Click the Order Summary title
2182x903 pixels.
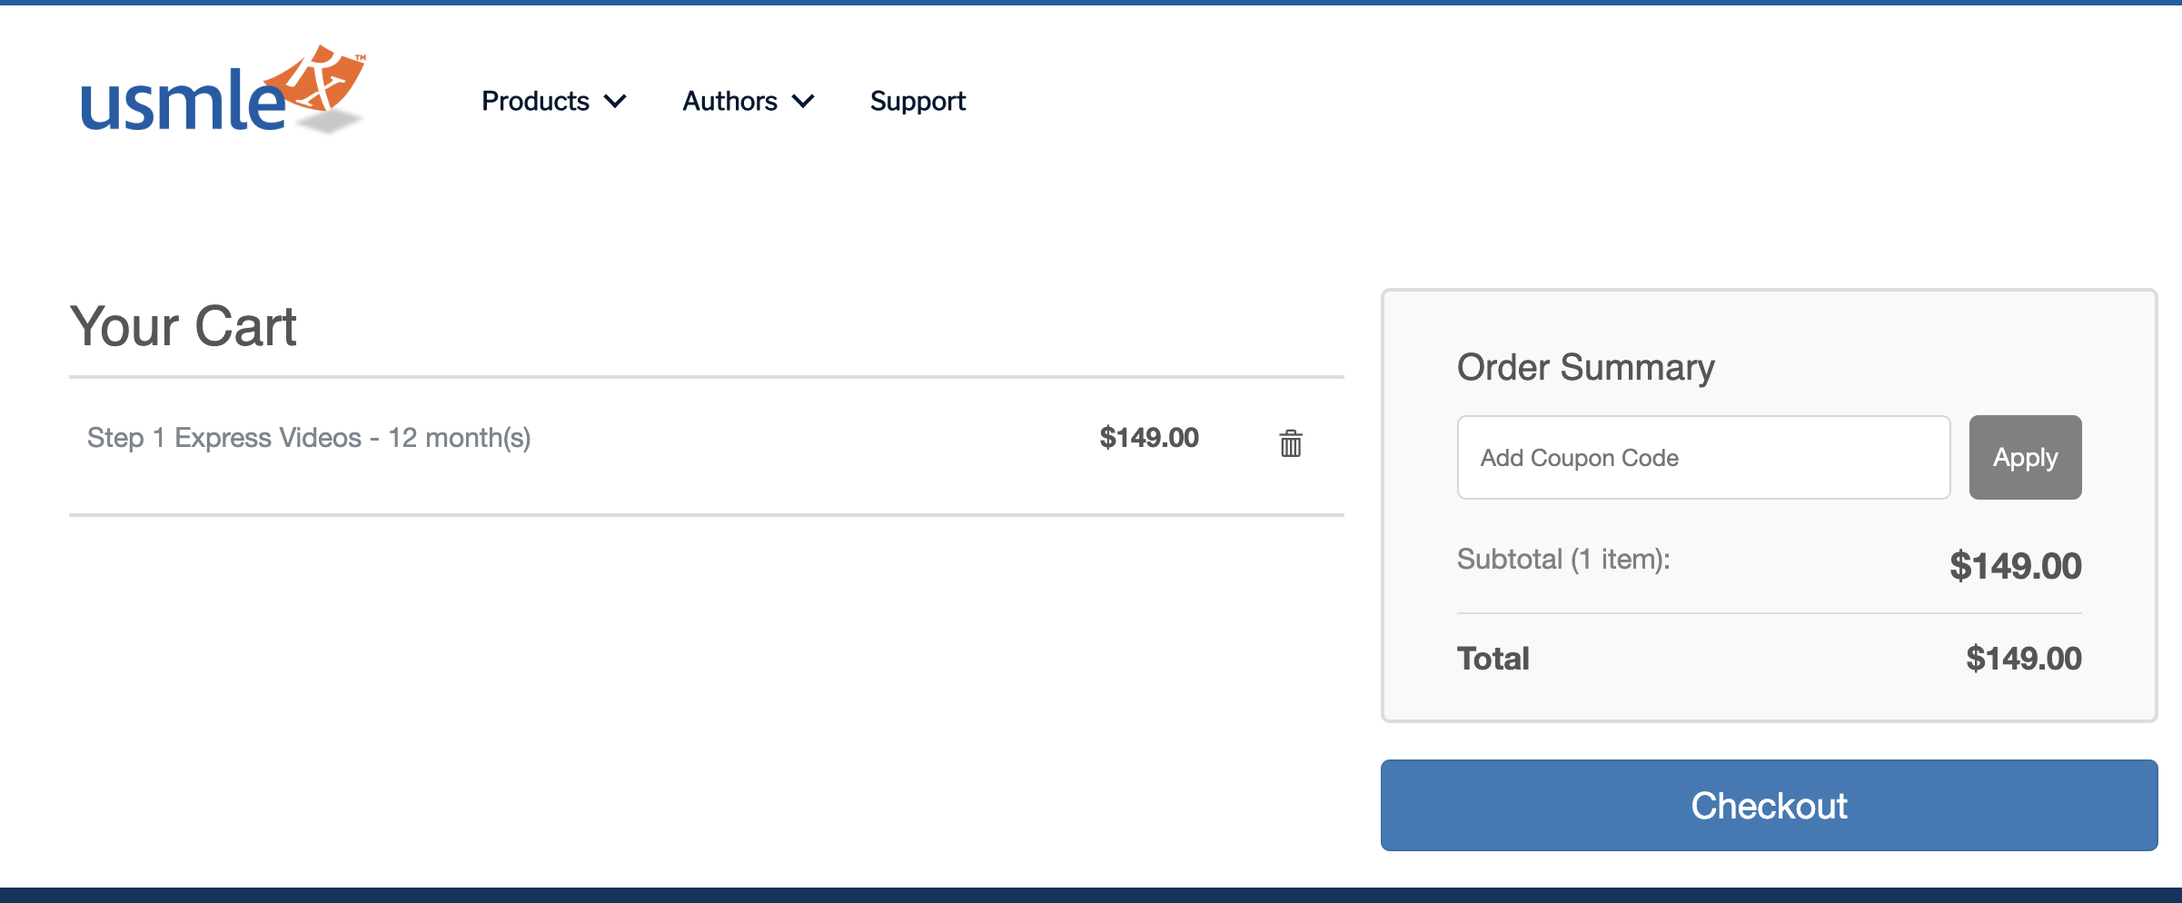[x=1585, y=368]
